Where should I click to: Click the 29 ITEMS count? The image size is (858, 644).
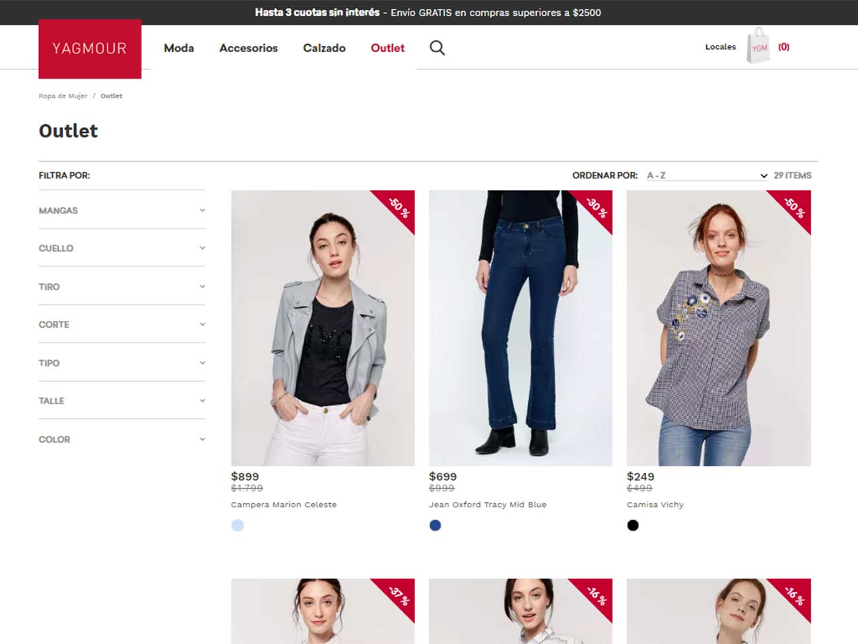(x=793, y=175)
